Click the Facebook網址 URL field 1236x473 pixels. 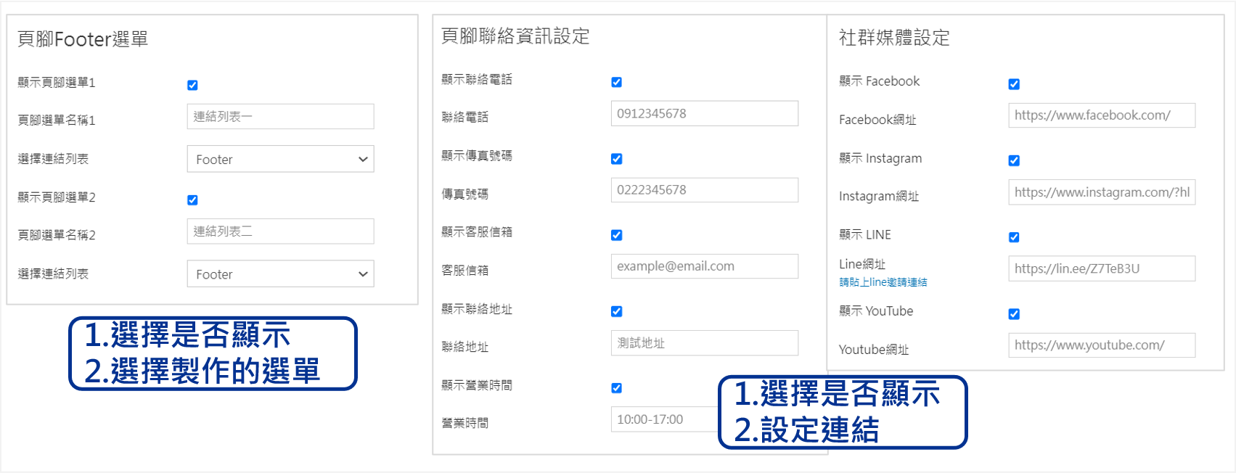[x=1101, y=115]
